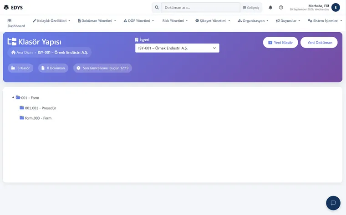Click the 3 Klasör badge text
The image size is (346, 215).
click(x=24, y=68)
